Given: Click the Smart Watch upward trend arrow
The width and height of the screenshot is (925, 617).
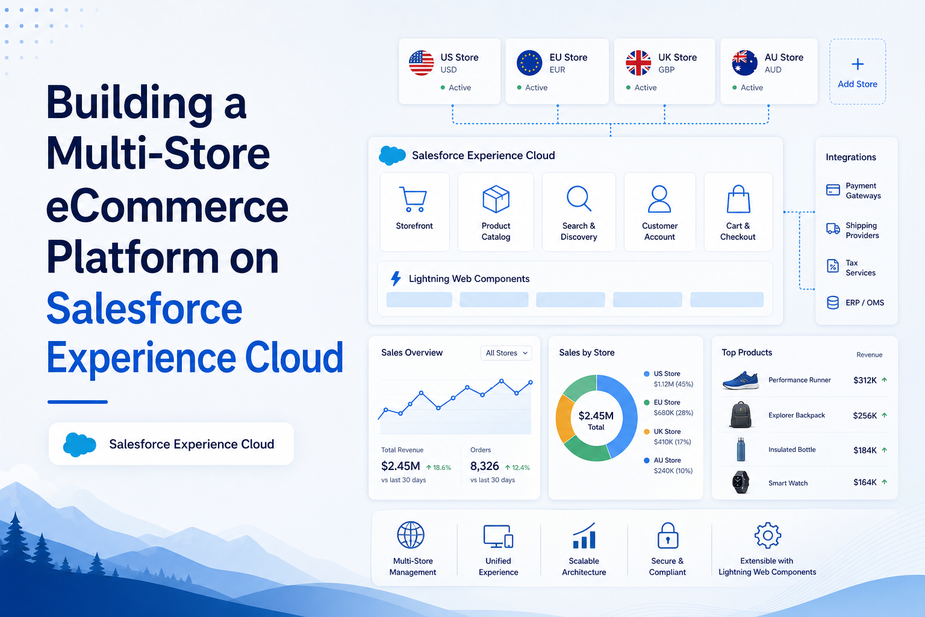Looking at the screenshot, I should 884,482.
